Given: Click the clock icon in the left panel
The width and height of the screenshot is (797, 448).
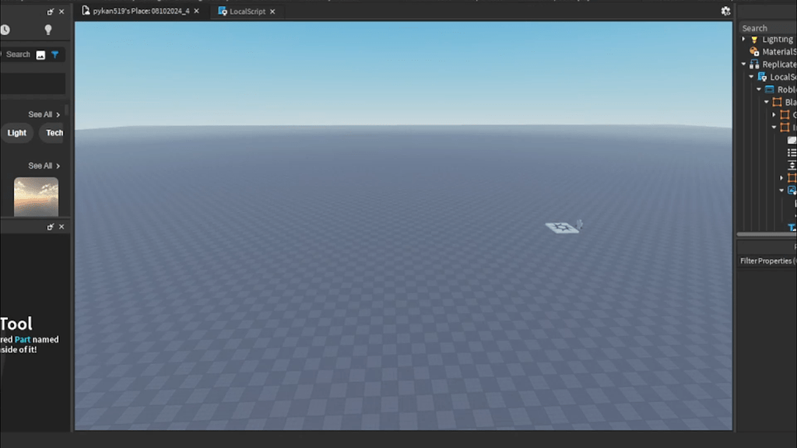Looking at the screenshot, I should coord(6,28).
